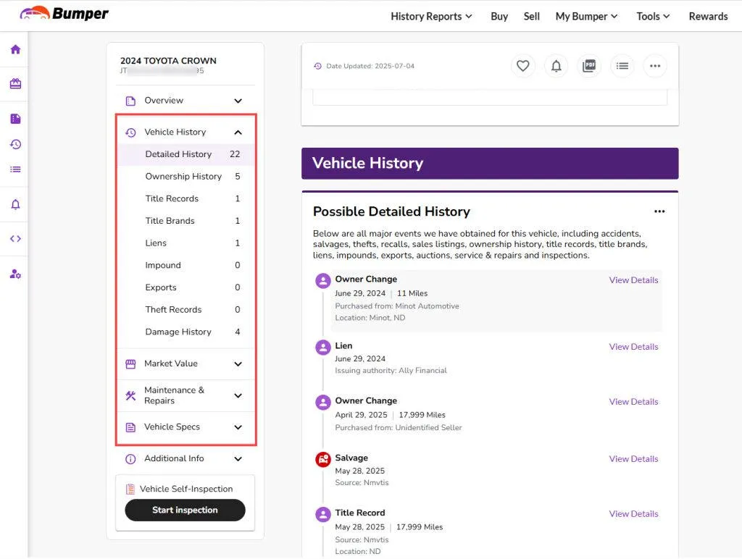Select Liens in sidebar
Screen dimensions: 742x559
point(185,243)
